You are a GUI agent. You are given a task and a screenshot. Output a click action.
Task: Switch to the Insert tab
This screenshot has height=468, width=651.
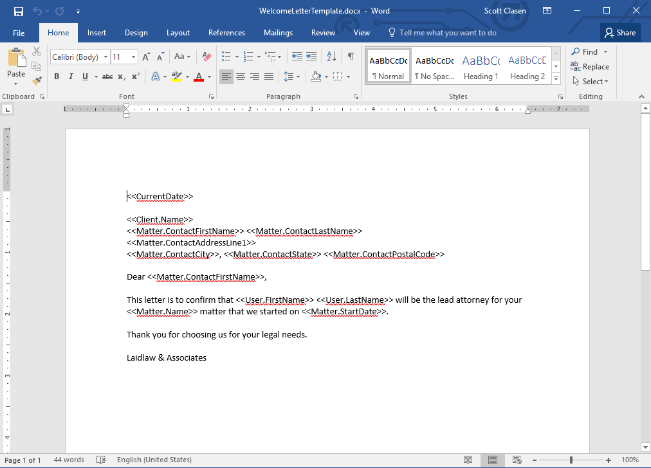tap(96, 33)
